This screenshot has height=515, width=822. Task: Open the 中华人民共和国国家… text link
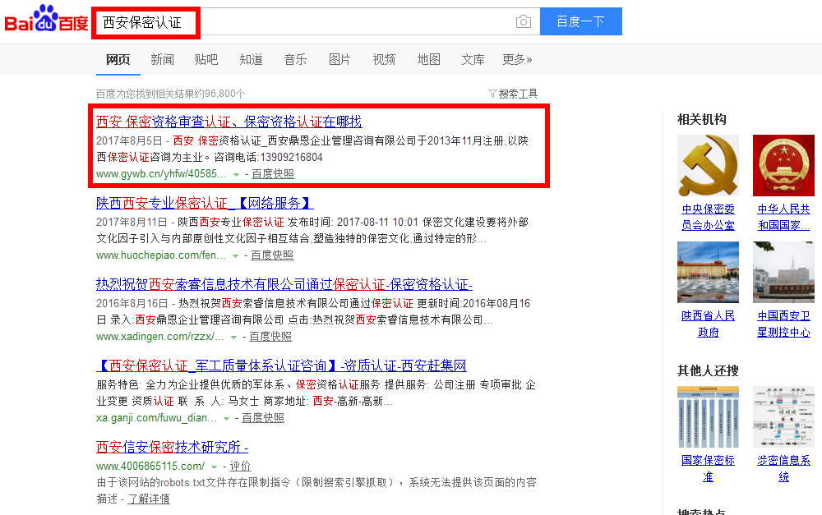pyautogui.click(x=783, y=217)
